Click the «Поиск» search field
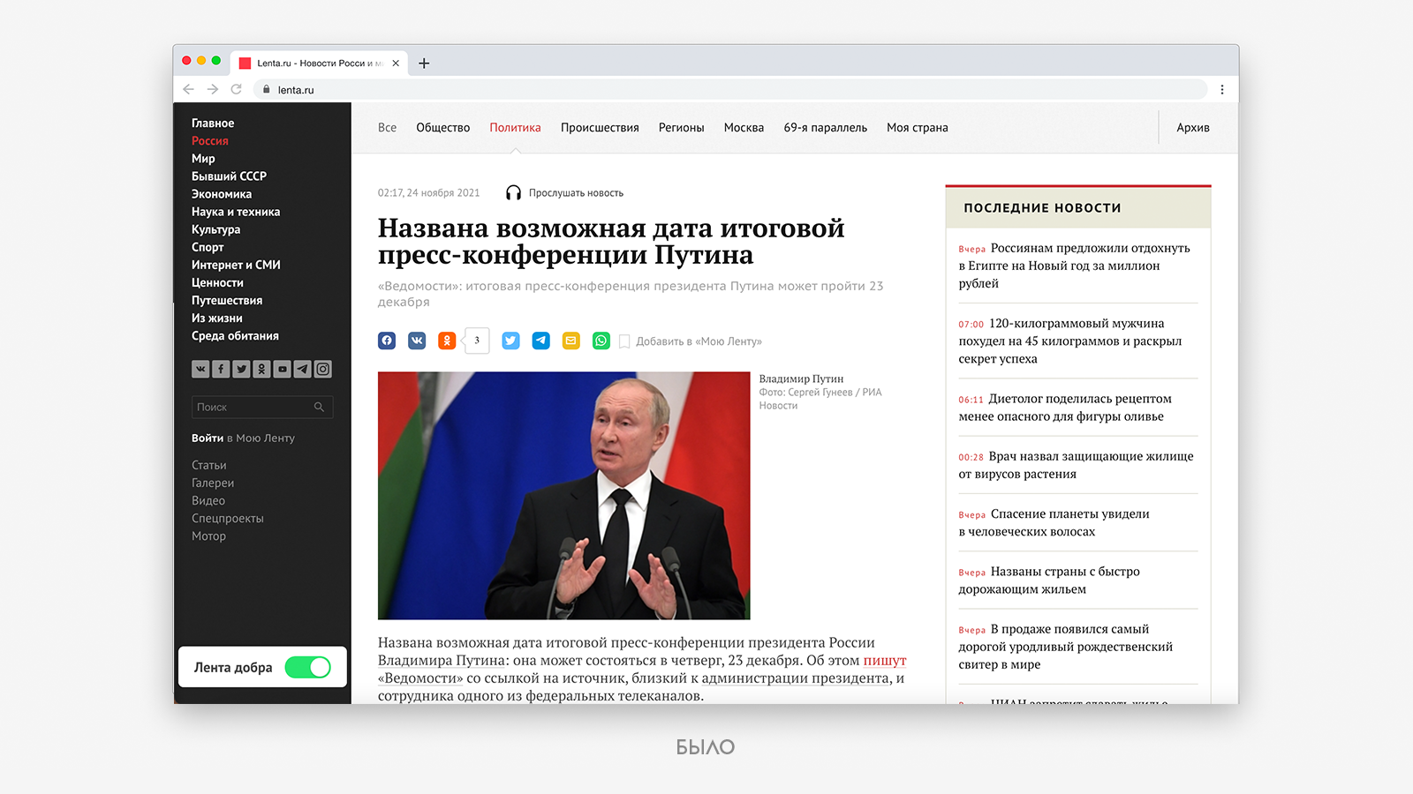This screenshot has height=794, width=1413. pyautogui.click(x=262, y=407)
